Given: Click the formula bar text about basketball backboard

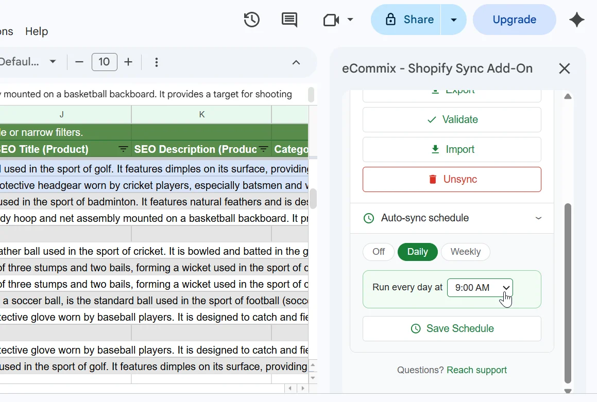Looking at the screenshot, I should [x=146, y=94].
